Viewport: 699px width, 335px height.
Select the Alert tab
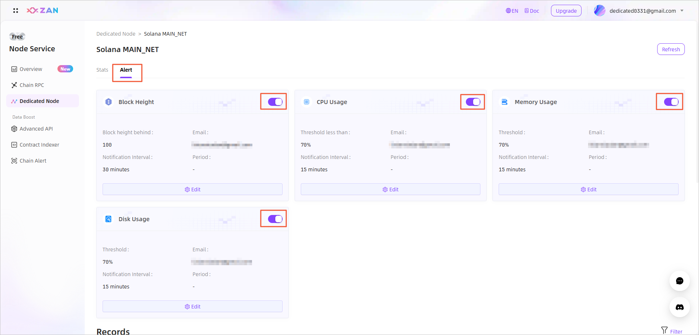tap(126, 70)
